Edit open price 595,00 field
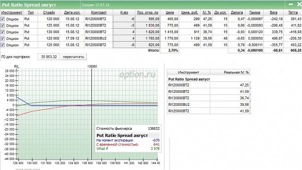Viewport: 302px width, 170px height. click(148, 19)
